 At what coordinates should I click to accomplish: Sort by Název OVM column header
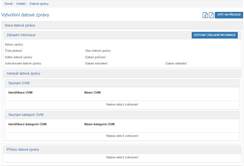(92, 93)
